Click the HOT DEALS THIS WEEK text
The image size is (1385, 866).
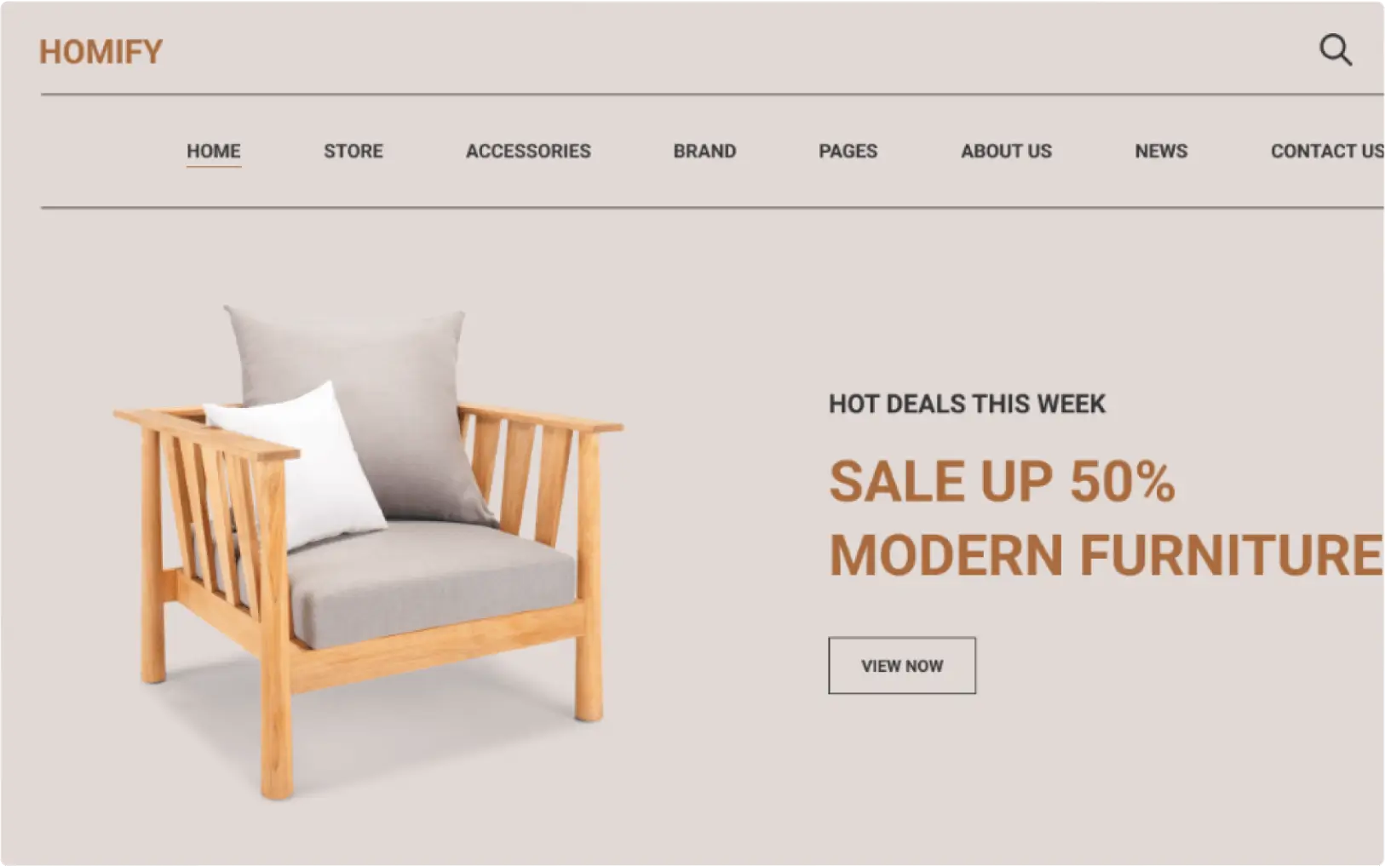pyautogui.click(x=967, y=404)
